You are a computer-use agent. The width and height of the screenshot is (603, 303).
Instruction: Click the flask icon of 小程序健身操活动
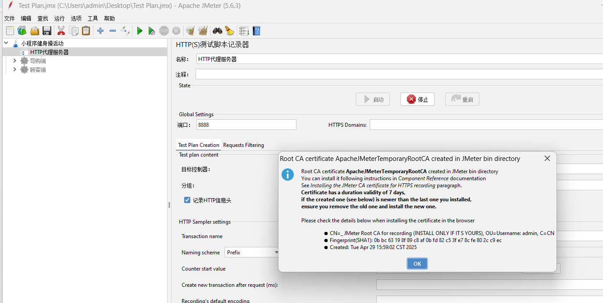15,43
